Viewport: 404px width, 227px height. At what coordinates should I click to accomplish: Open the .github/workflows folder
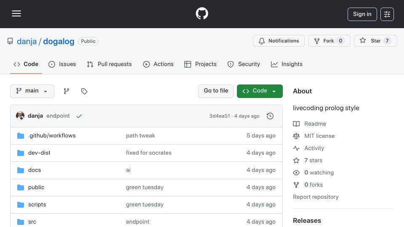coord(52,136)
